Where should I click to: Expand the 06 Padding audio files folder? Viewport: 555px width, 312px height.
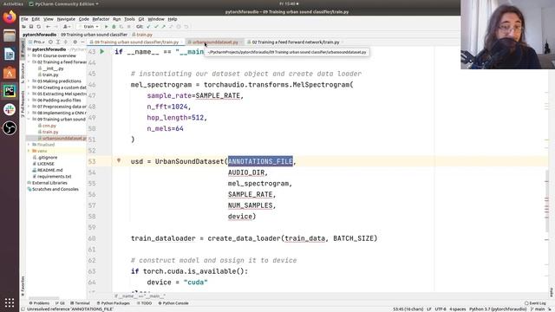point(29,101)
